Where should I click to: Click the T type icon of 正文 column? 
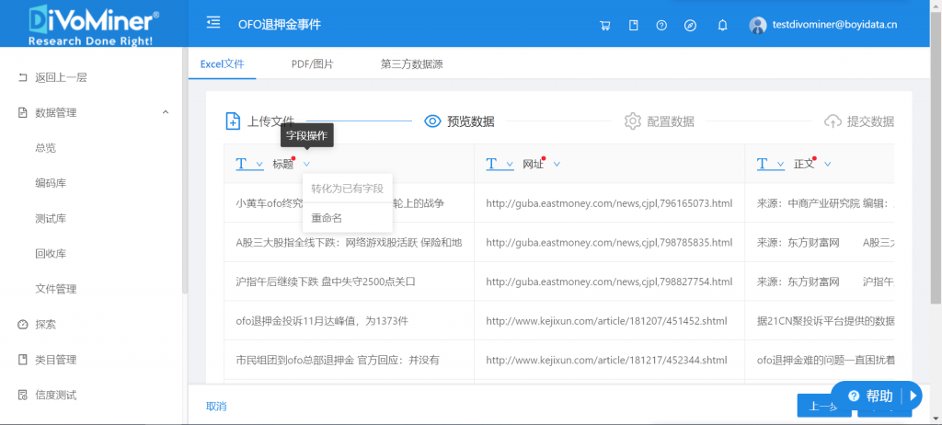tap(763, 164)
